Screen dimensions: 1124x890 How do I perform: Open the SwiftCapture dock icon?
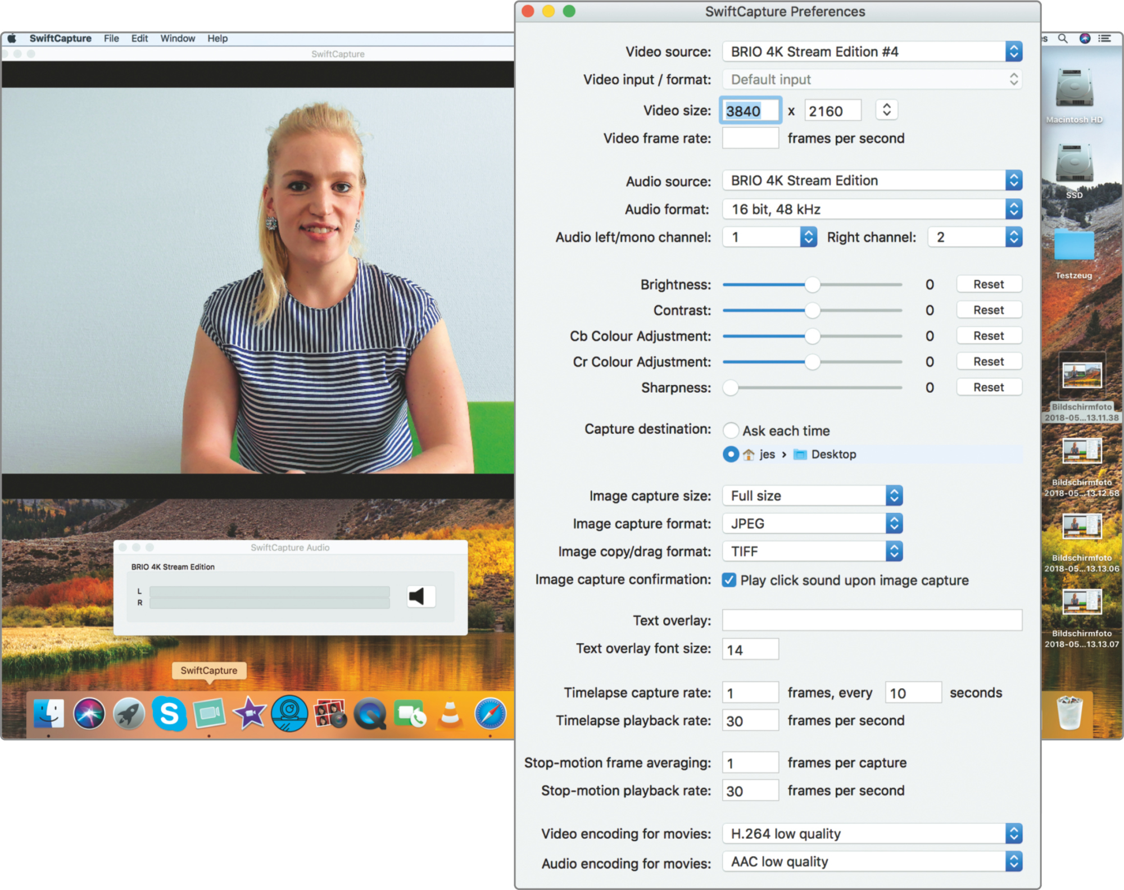point(209,714)
